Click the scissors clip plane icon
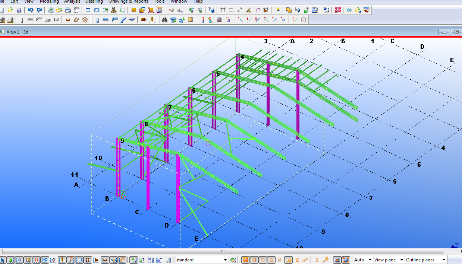 [114, 10]
